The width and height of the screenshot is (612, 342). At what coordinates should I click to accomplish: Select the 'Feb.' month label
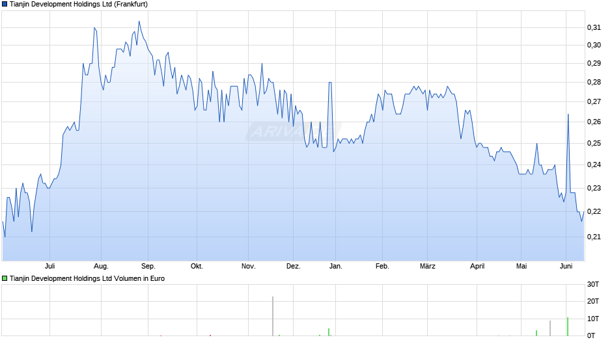coord(382,266)
